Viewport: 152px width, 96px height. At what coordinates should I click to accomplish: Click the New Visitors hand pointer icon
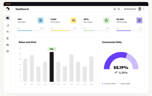tap(106, 20)
